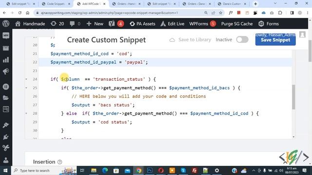
Task: Click Save Snippet button
Action: point(275,40)
